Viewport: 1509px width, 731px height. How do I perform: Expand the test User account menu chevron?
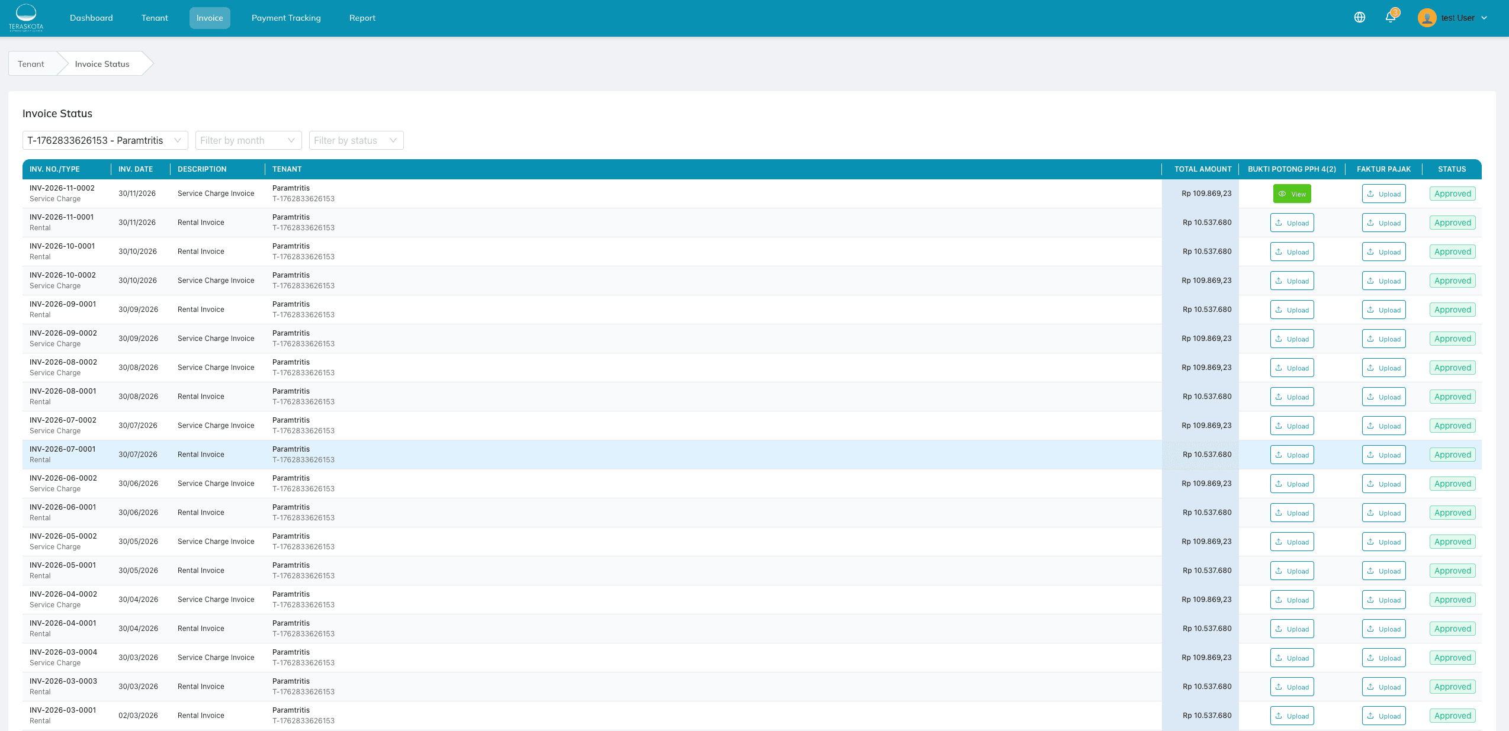pyautogui.click(x=1484, y=18)
